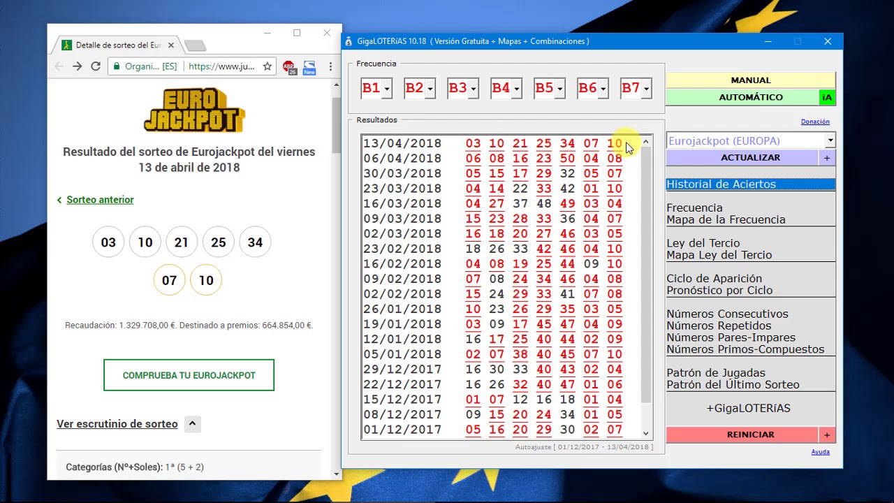The image size is (894, 503).
Task: Expand Ver escrutinio de sorteo chevron
Action: [192, 423]
